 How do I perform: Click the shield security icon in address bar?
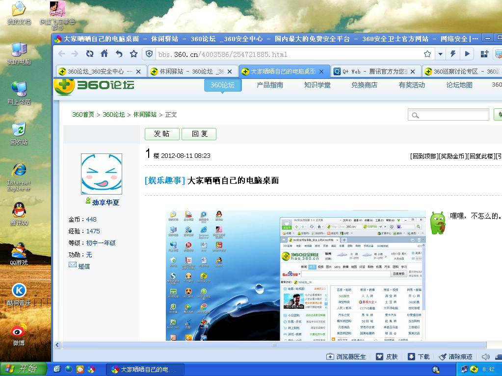coord(149,54)
